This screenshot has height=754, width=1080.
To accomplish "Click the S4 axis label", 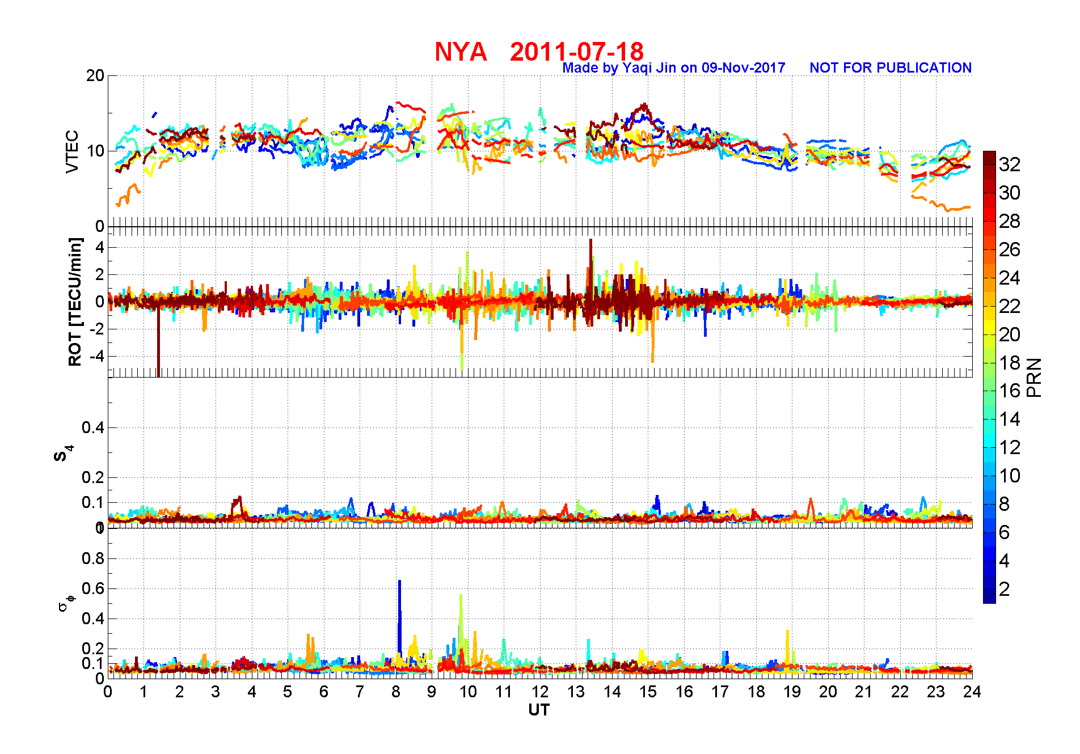I will click(64, 454).
